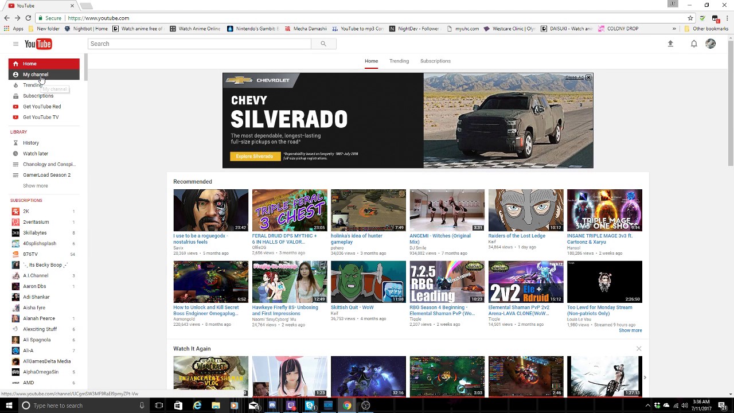The image size is (734, 413).
Task: Click the next arrow in Watch It Again
Action: point(645,377)
